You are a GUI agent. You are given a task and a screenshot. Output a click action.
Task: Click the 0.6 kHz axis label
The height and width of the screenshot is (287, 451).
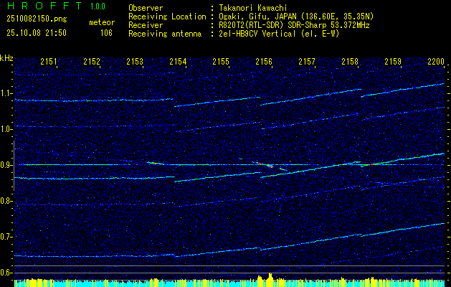(6, 273)
